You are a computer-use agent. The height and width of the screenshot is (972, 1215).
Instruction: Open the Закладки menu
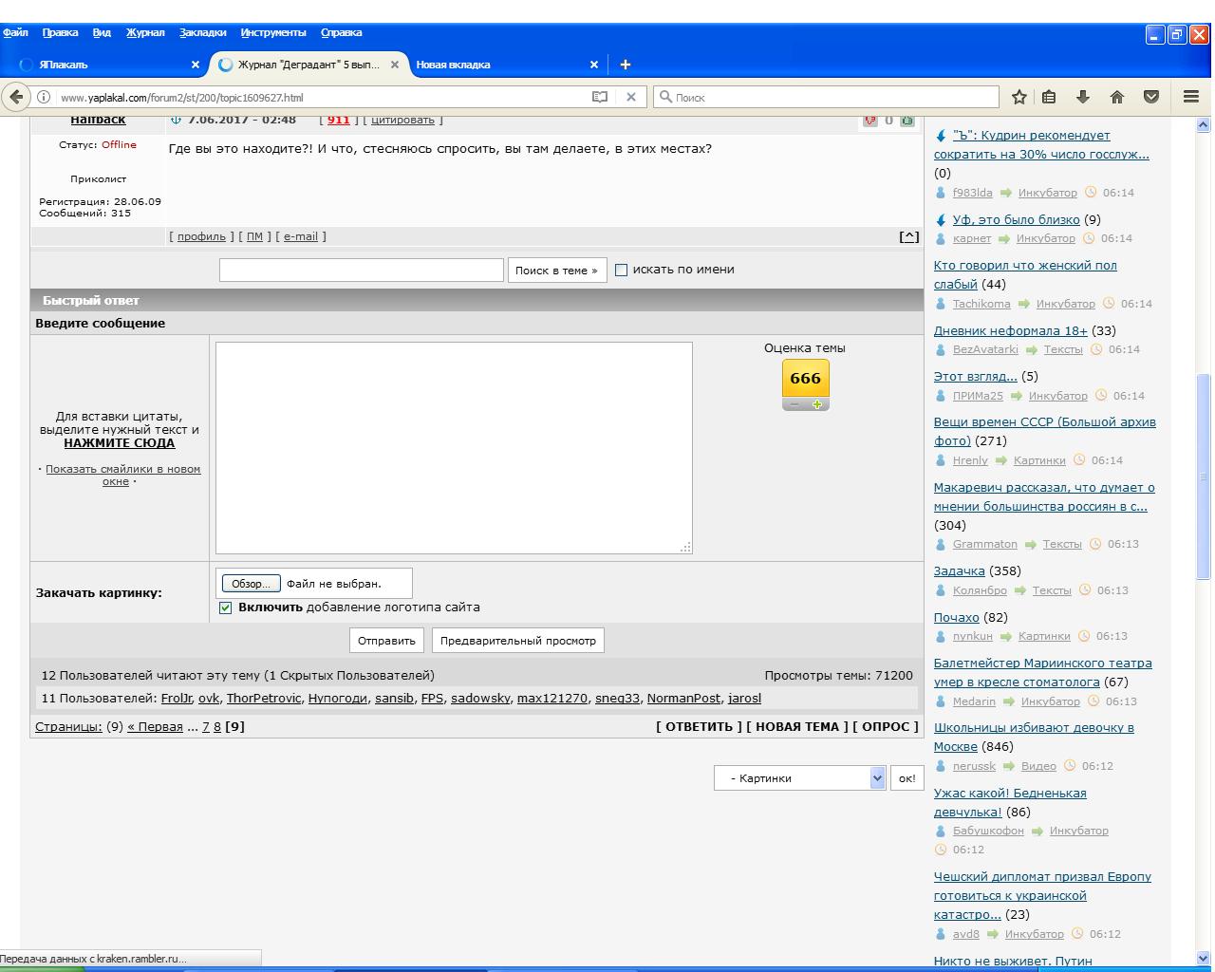tap(203, 32)
